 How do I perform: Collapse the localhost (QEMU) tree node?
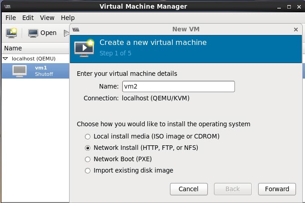[x=5, y=59]
